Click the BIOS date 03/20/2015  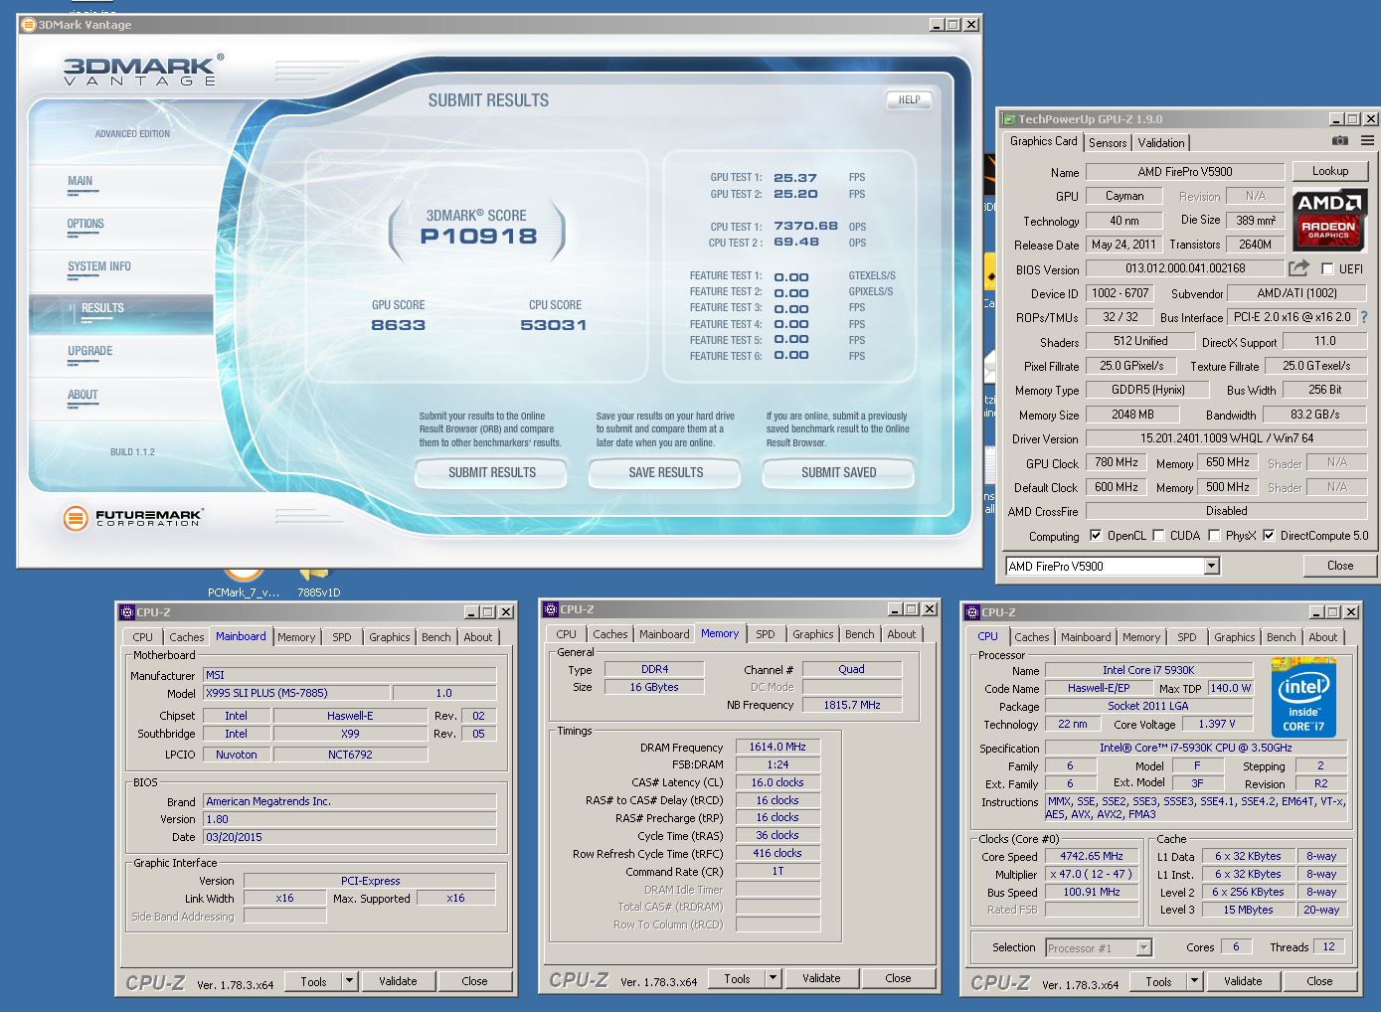(x=349, y=837)
